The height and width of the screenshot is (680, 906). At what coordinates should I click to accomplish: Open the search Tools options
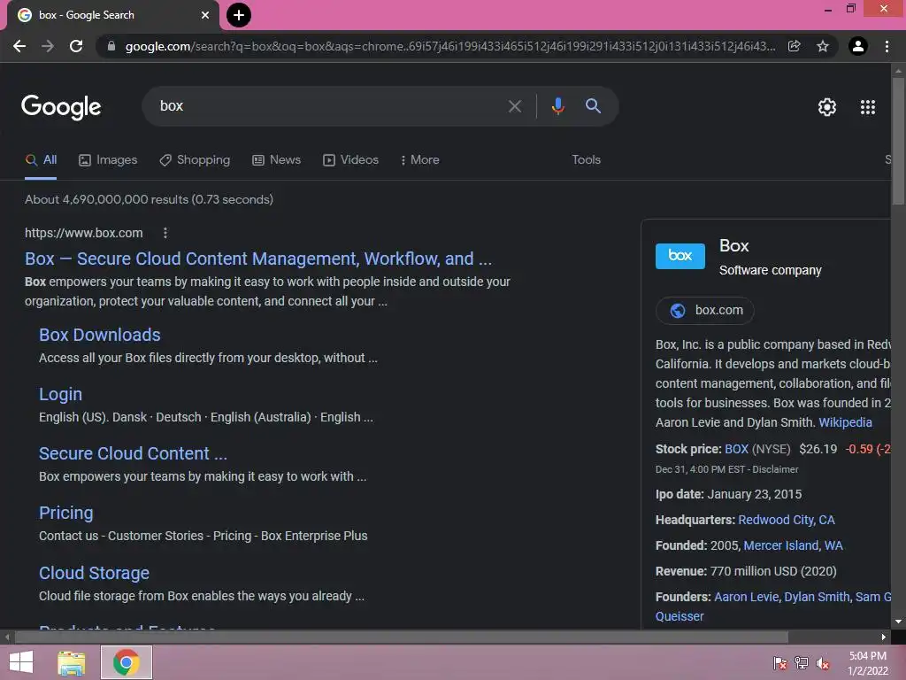[587, 160]
